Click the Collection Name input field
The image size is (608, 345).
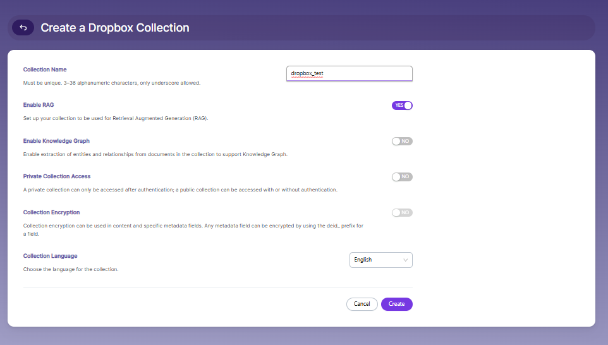(350, 73)
